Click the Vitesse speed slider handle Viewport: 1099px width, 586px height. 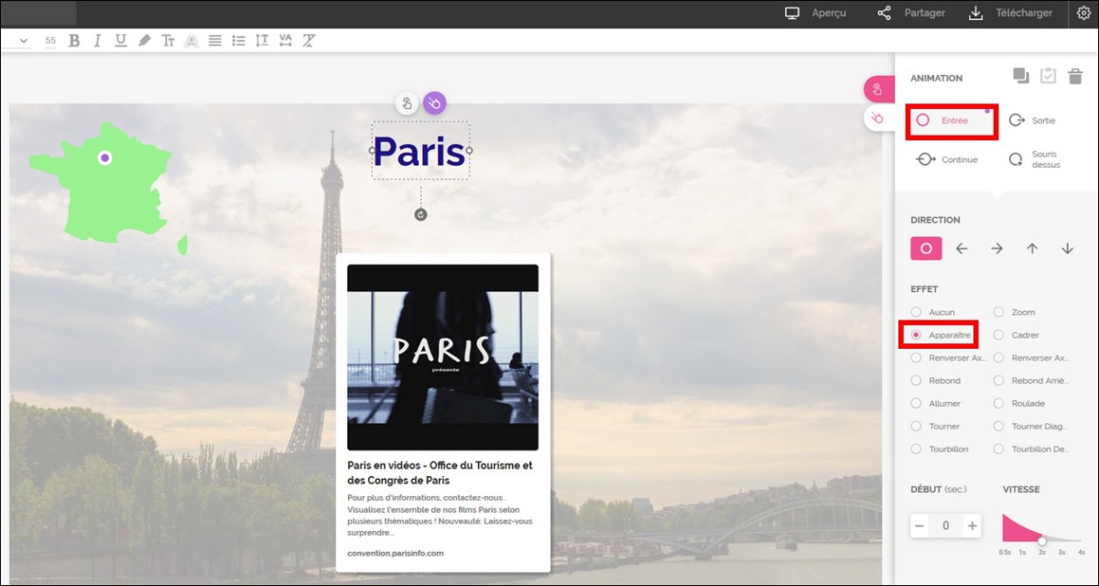[x=1041, y=540]
